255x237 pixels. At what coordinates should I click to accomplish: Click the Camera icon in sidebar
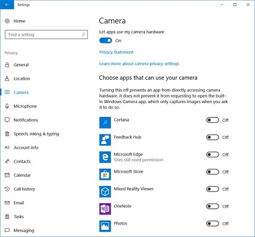7,92
